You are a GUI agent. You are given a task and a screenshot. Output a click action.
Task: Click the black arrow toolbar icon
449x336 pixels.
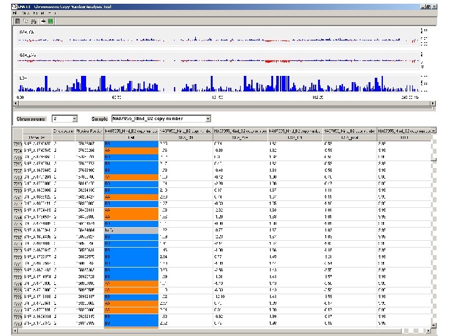43,21
